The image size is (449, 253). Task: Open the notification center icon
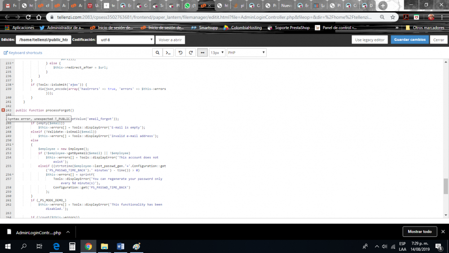[439, 246]
